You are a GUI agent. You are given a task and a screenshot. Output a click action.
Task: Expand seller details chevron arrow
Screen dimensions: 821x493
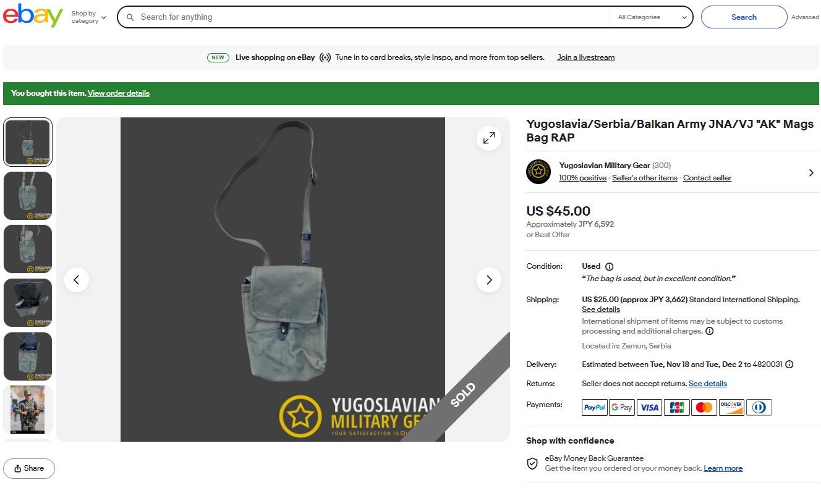tap(811, 173)
